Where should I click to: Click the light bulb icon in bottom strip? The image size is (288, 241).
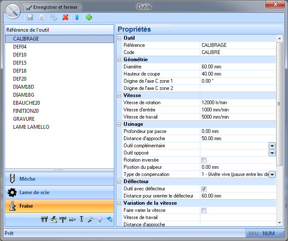click(100, 219)
